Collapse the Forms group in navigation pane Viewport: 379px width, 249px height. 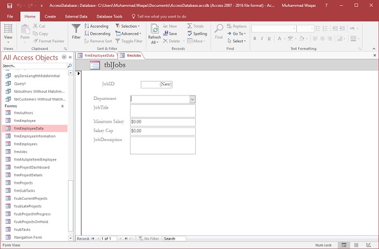(63, 106)
